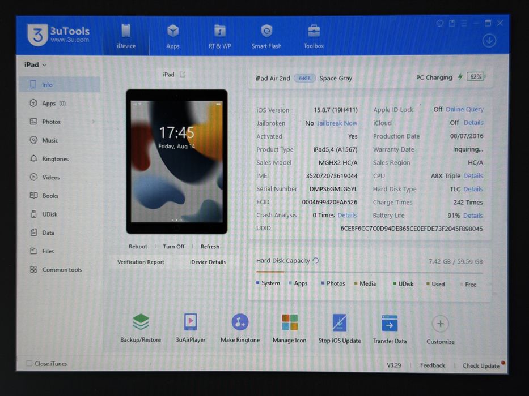The height and width of the screenshot is (396, 529).
Task: Click the Feedback link
Action: (433, 365)
